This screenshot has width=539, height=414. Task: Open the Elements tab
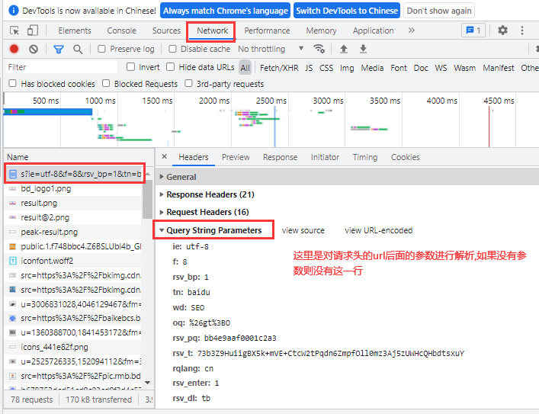(75, 30)
